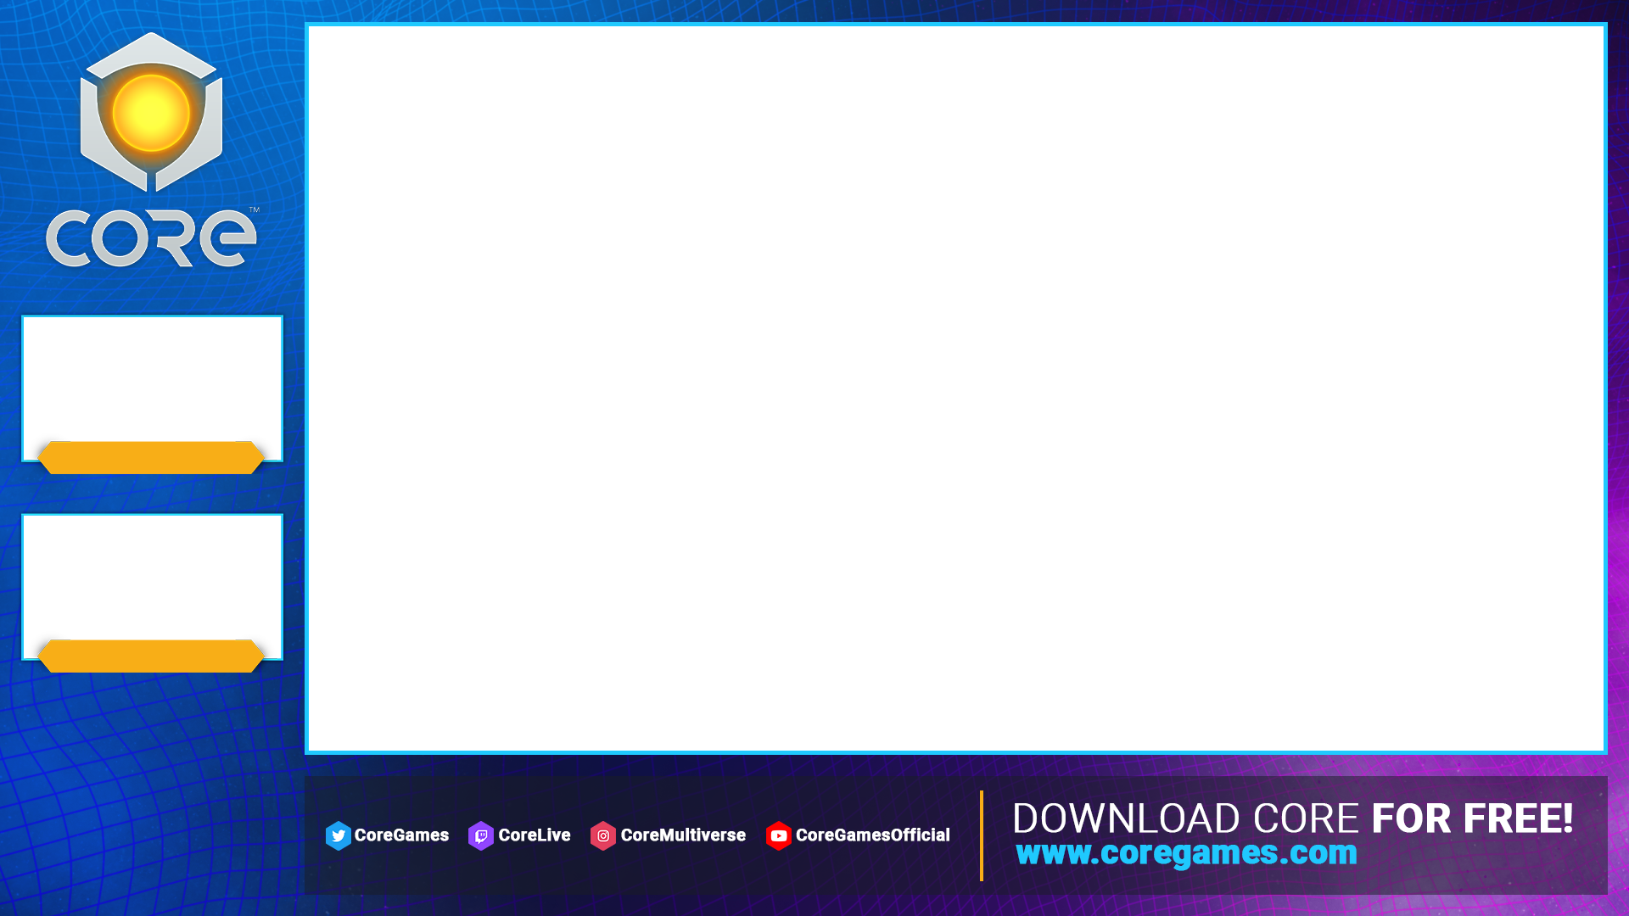Click the DOWNLOAD CORE FOR FREE! headline
This screenshot has height=916, width=1629.
[1293, 818]
